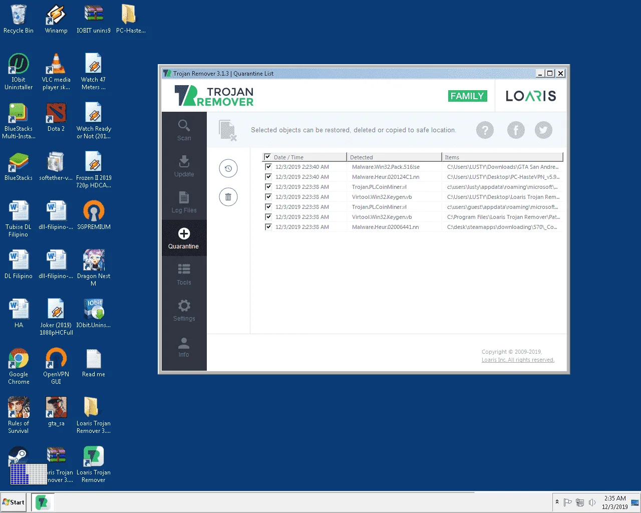Viewport: 641px width, 513px height.
Task: Click the Trojan Remover taskbar button
Action: [x=43, y=502]
